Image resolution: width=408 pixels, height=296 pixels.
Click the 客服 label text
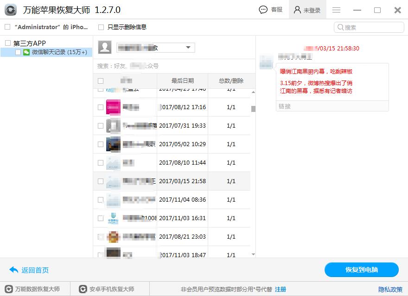pos(277,10)
